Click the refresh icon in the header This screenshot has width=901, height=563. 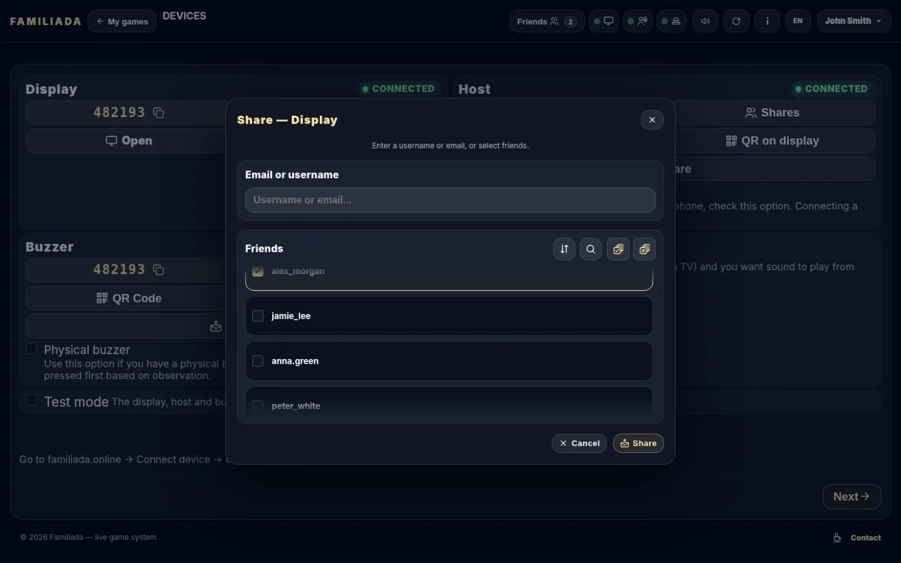click(736, 21)
